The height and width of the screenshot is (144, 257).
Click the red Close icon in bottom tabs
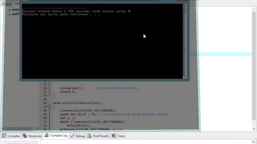tap(114, 136)
